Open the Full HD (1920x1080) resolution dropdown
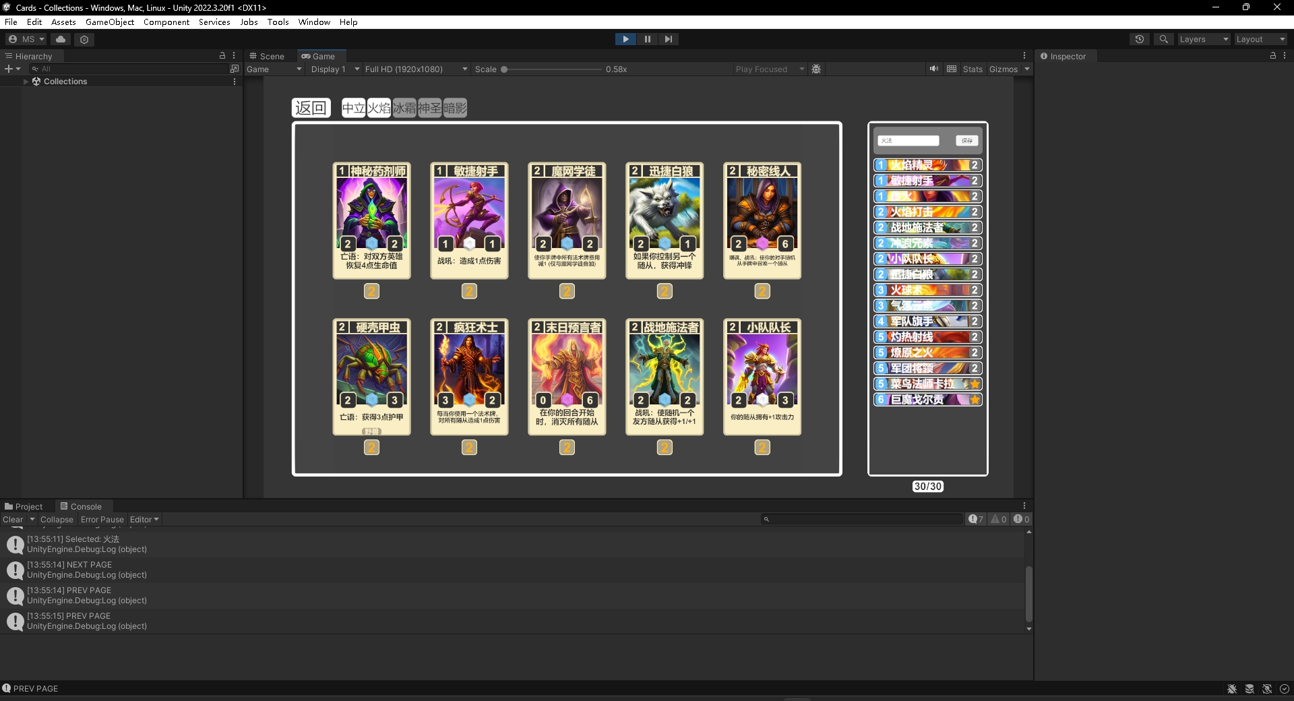This screenshot has width=1294, height=701. pyautogui.click(x=414, y=69)
